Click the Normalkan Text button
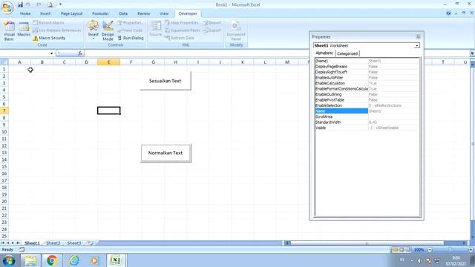This screenshot has height=267, width=475. (x=166, y=154)
